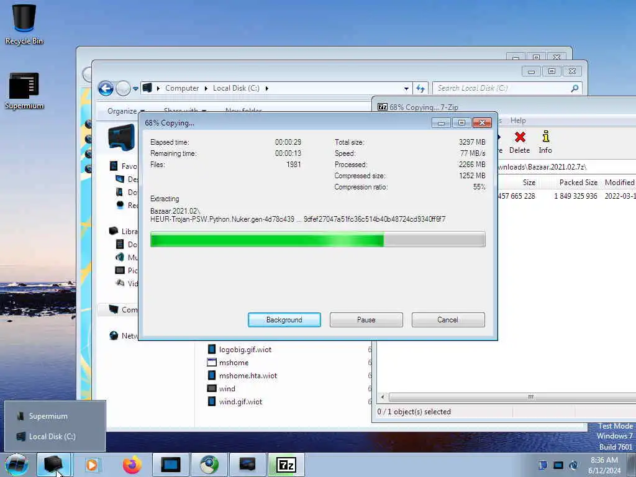Click the taskbar window icon left of Supermium globe
Image resolution: width=636 pixels, height=477 pixels.
(171, 465)
